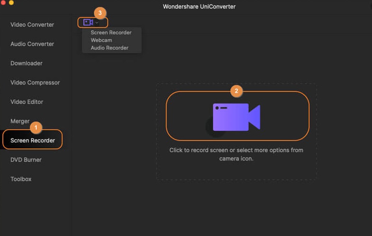This screenshot has height=236, width=372.
Task: Open the Video Converter section
Action: [32, 25]
